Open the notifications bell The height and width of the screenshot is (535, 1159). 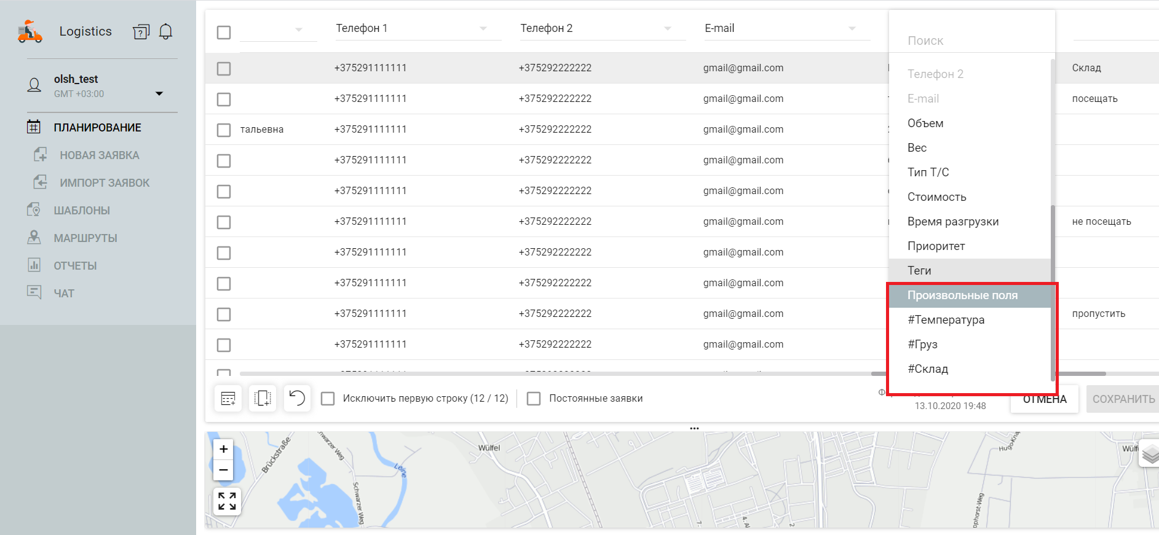165,31
